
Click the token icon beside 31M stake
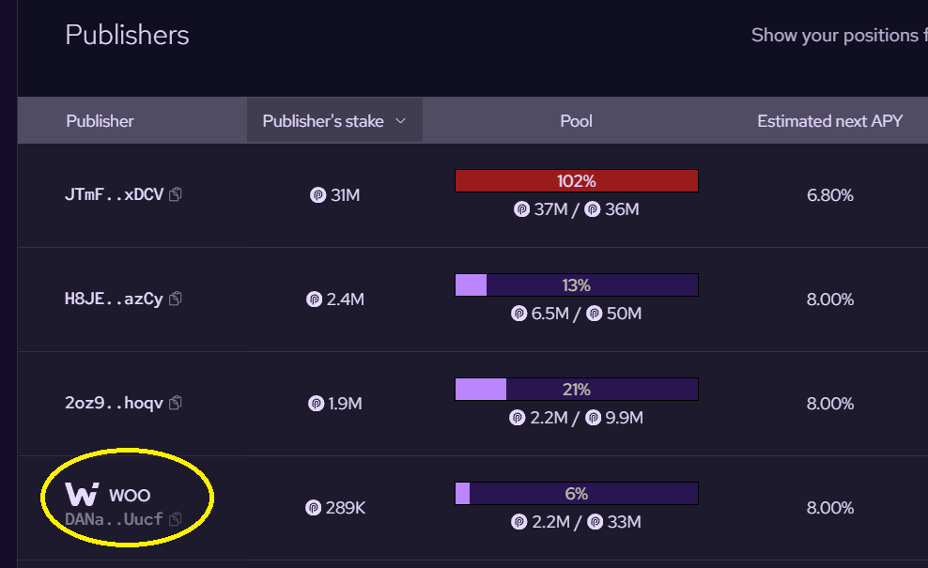pyautogui.click(x=317, y=194)
